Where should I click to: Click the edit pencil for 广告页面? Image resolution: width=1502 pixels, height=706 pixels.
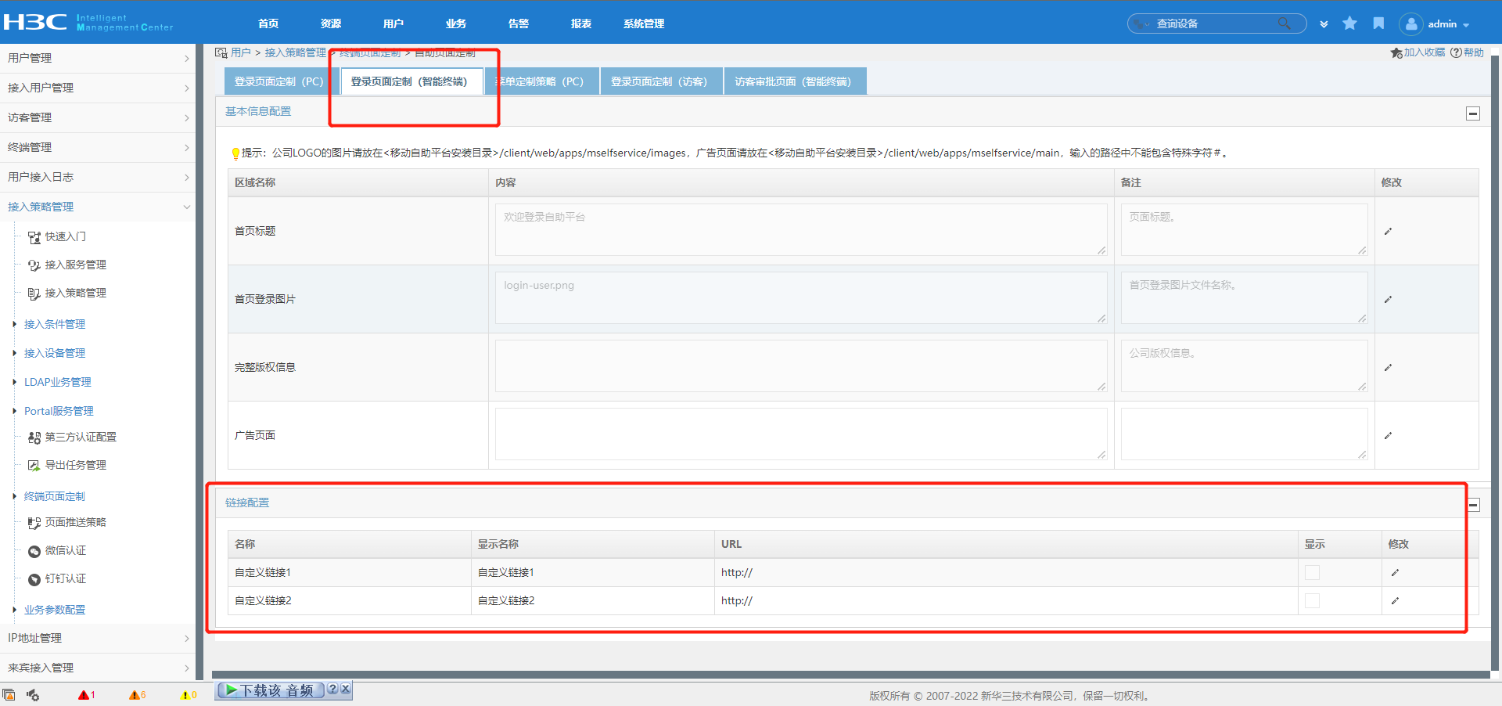1388,435
